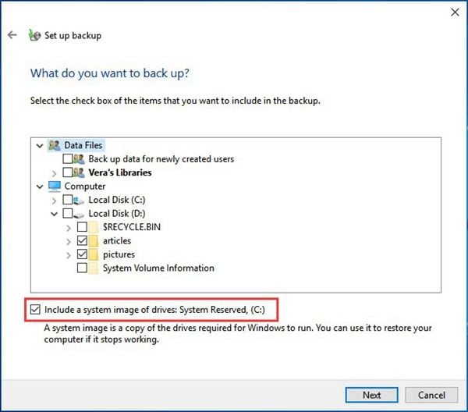
Task: Collapse the Local Disk (D:) node
Action: click(54, 214)
